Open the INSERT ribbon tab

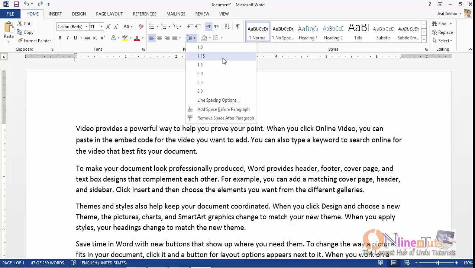pos(55,14)
